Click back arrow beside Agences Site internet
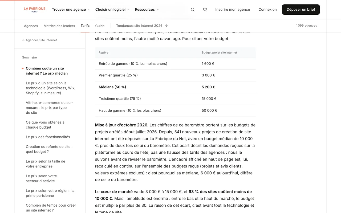 point(23,40)
